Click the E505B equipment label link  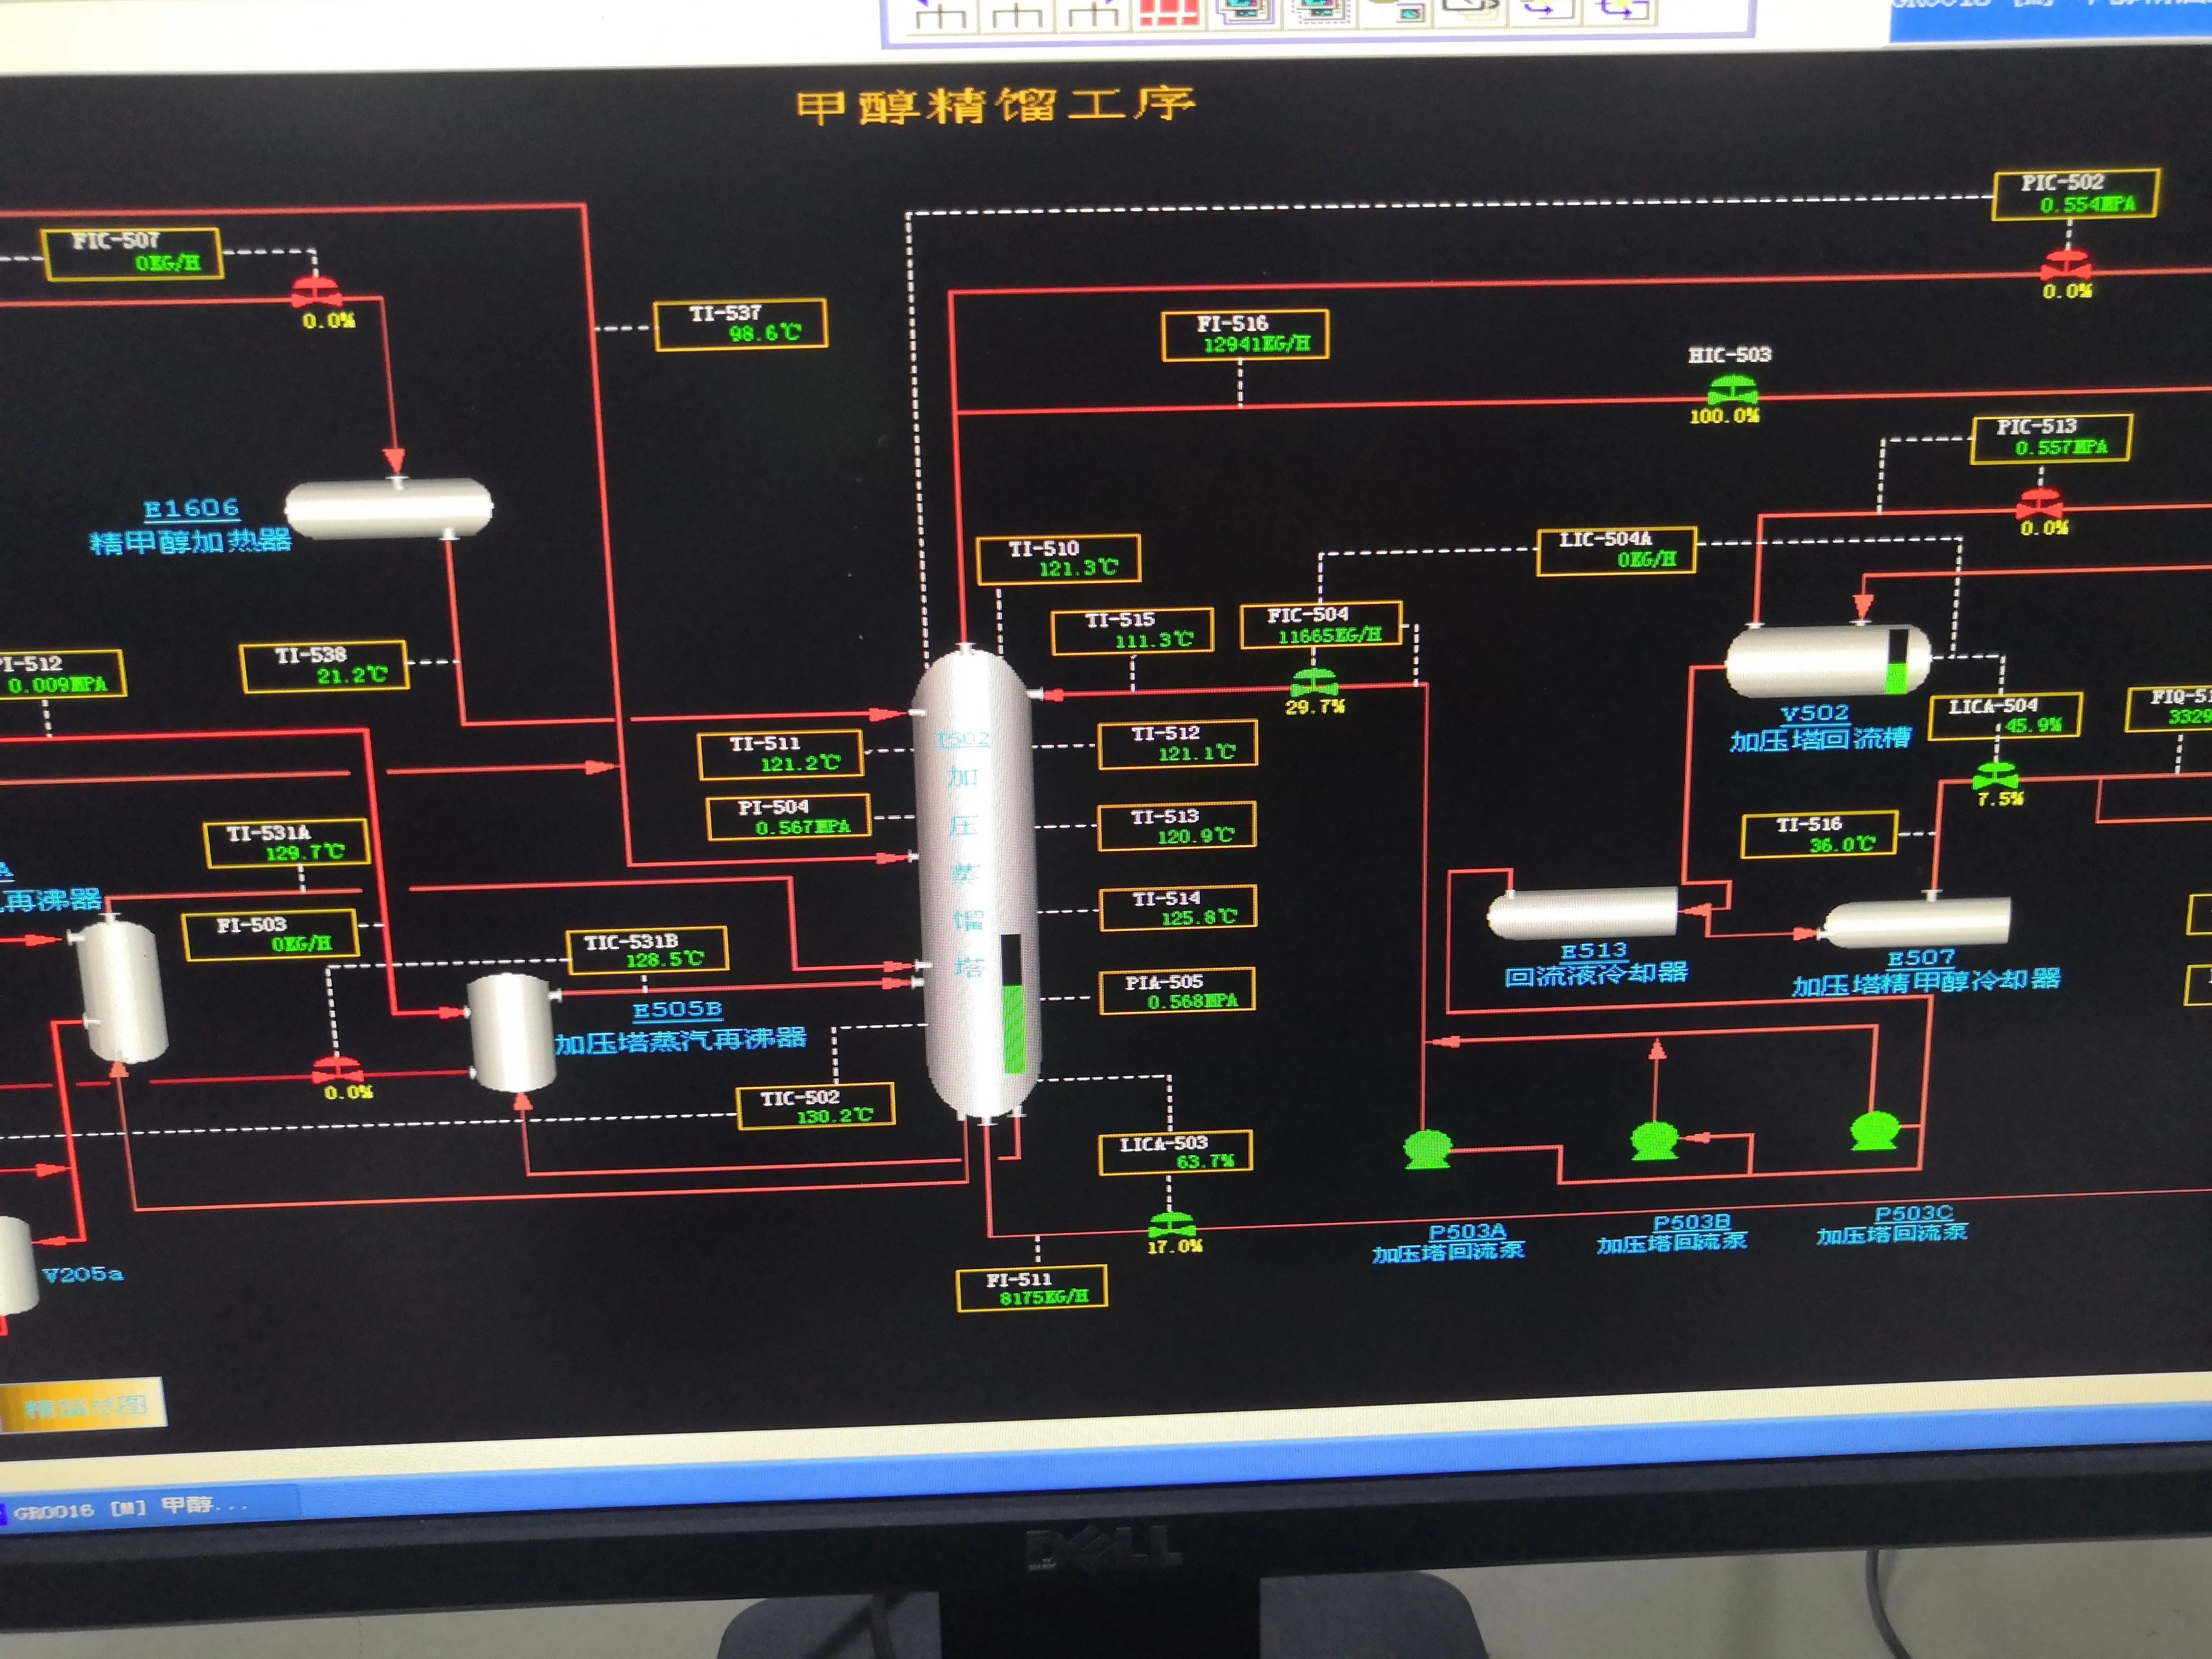tap(677, 1009)
